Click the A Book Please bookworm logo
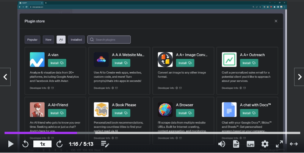The width and height of the screenshot is (304, 153). coord(101,109)
